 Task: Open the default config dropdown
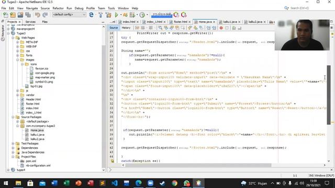(x=69, y=15)
